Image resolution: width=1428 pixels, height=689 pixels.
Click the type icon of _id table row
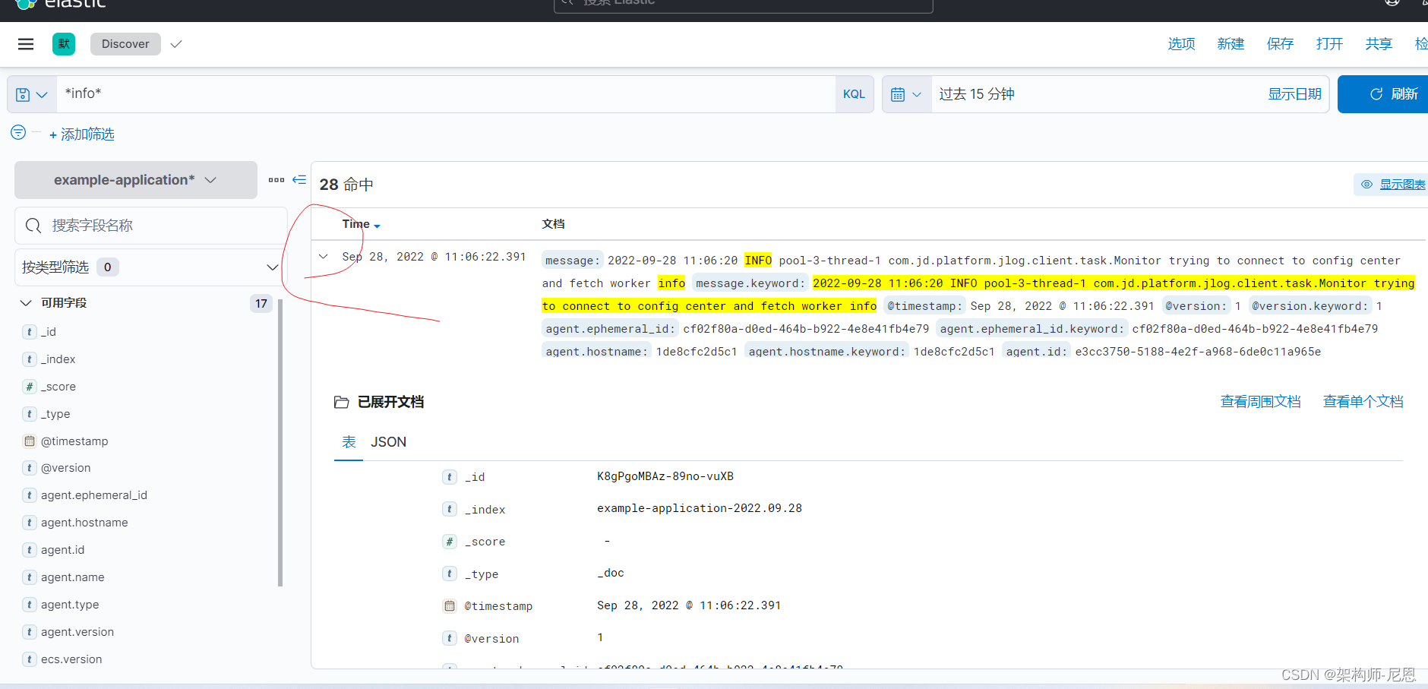(x=450, y=477)
